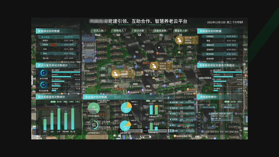
Task: Click the elder marker icon beside 领势公馆
Action: pyautogui.click(x=154, y=66)
